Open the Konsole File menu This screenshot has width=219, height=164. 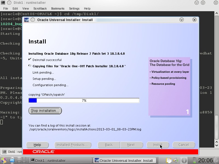point(5,8)
